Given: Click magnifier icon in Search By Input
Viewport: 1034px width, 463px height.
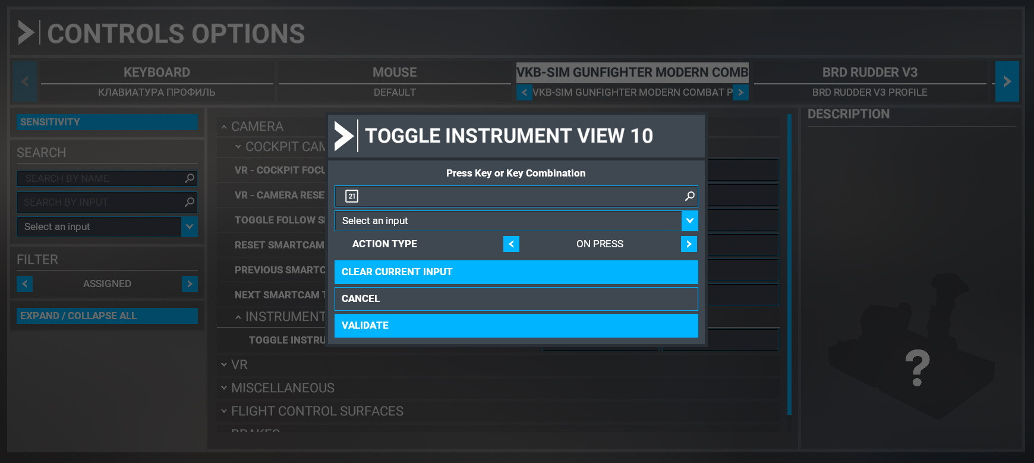Looking at the screenshot, I should 190,202.
